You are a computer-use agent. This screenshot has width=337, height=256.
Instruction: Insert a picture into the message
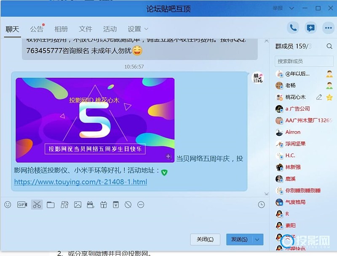click(x=78, y=205)
